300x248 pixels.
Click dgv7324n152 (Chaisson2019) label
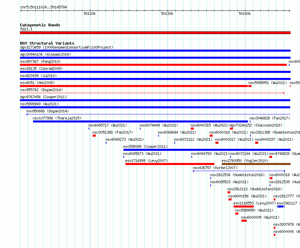tap(256, 125)
